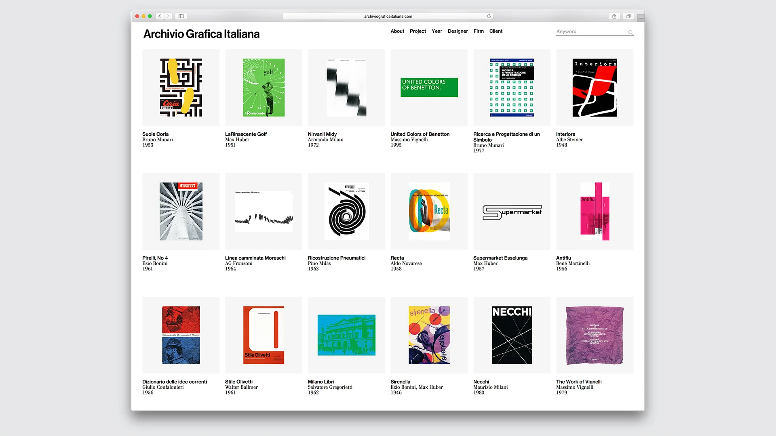Open the Linea camminata Moreschi thumbnail
Image resolution: width=776 pixels, height=436 pixels.
click(x=264, y=212)
